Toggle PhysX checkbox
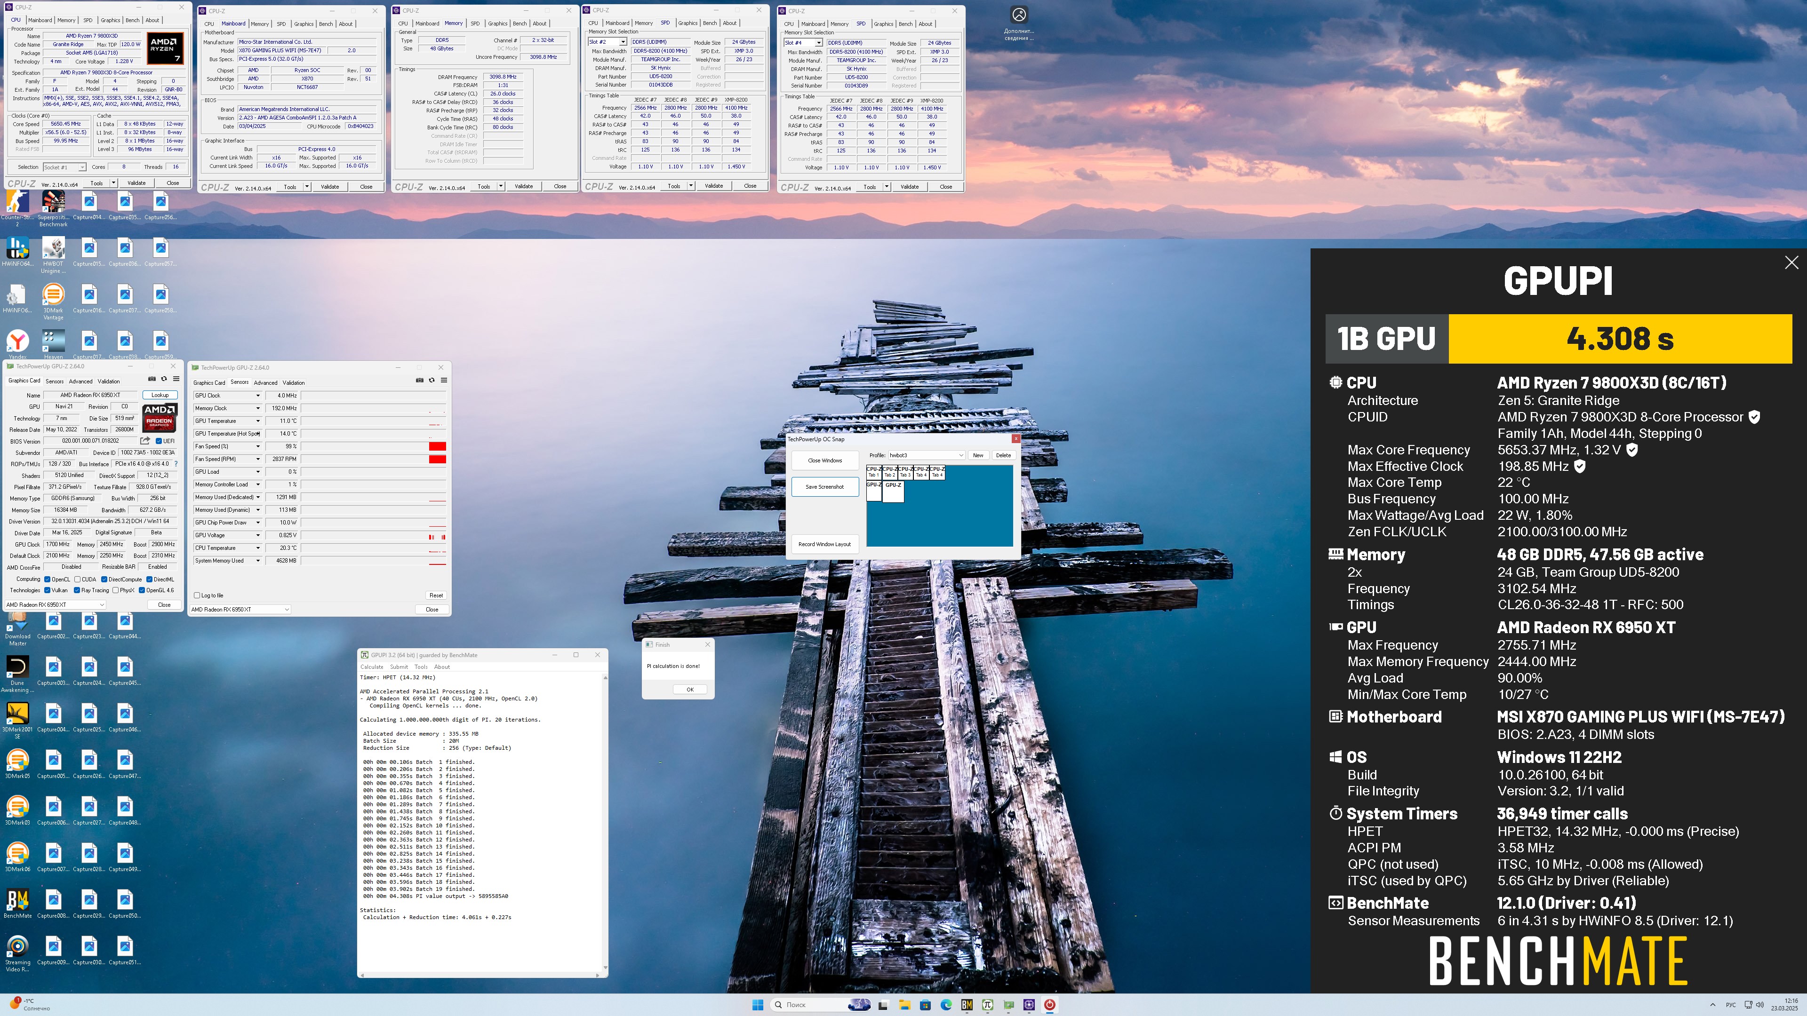The width and height of the screenshot is (1807, 1016). (x=116, y=590)
